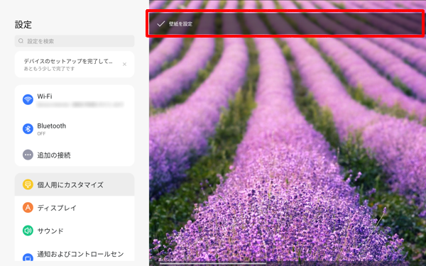Viewport: 426px width, 266px height.
Task: Click the あともう少しで完了です subtitle text
Action: tap(49, 69)
